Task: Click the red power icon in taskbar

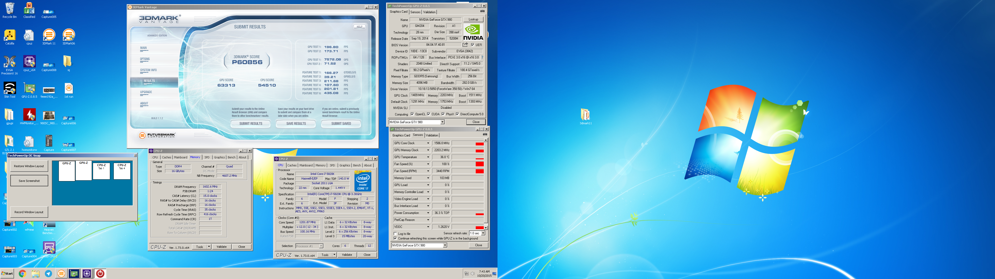Action: [100, 274]
